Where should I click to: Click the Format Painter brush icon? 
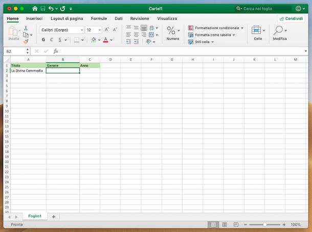26,42
